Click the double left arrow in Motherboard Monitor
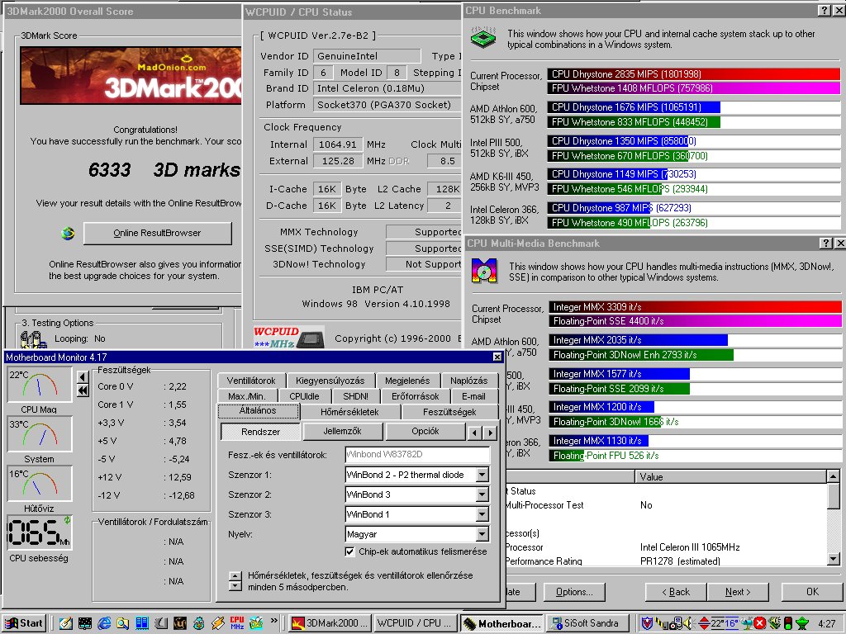Screen dimensions: 846x634 pos(83,390)
